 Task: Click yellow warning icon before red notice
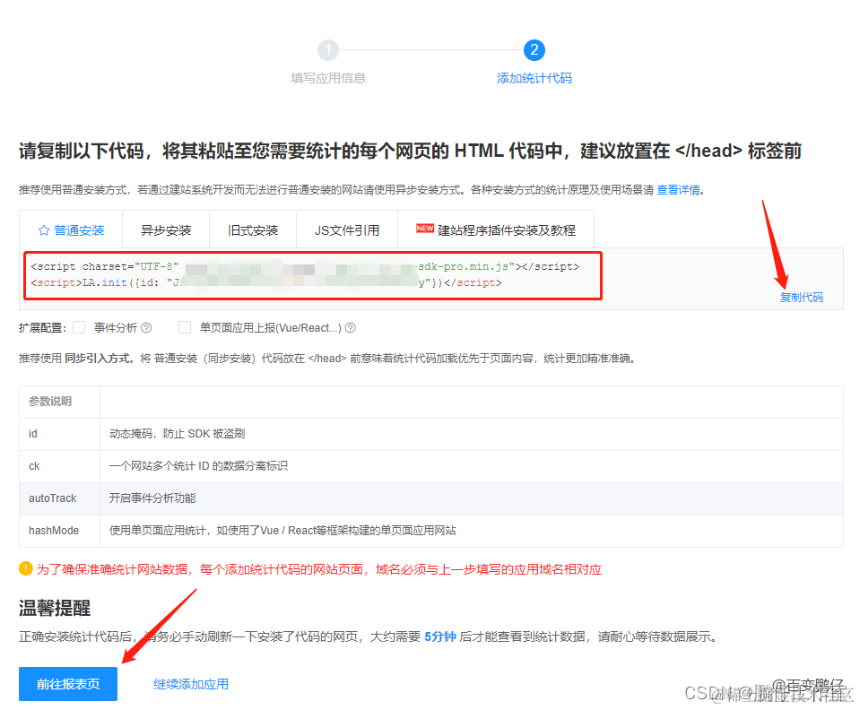pos(26,568)
